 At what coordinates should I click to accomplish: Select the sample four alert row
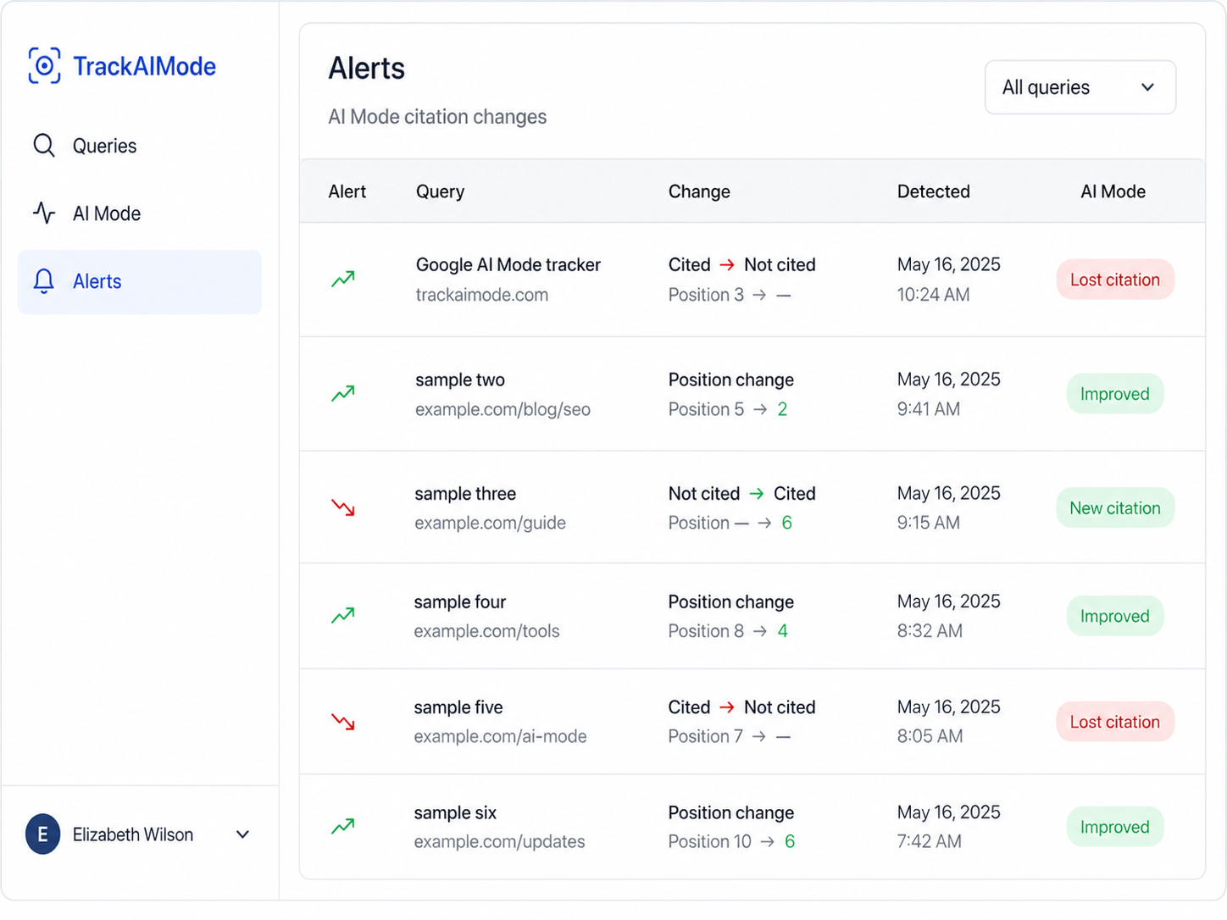click(x=752, y=616)
